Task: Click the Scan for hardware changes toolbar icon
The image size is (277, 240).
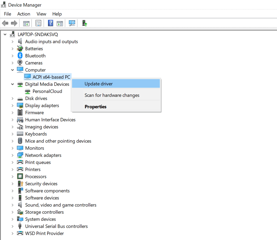Action: (72, 23)
